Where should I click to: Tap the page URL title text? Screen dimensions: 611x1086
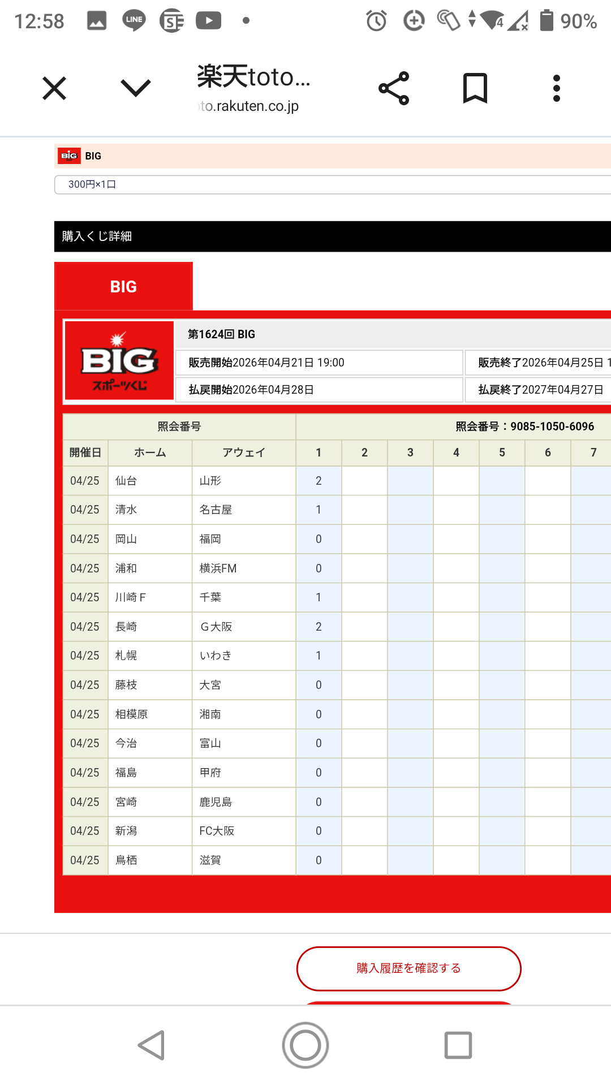(x=253, y=88)
